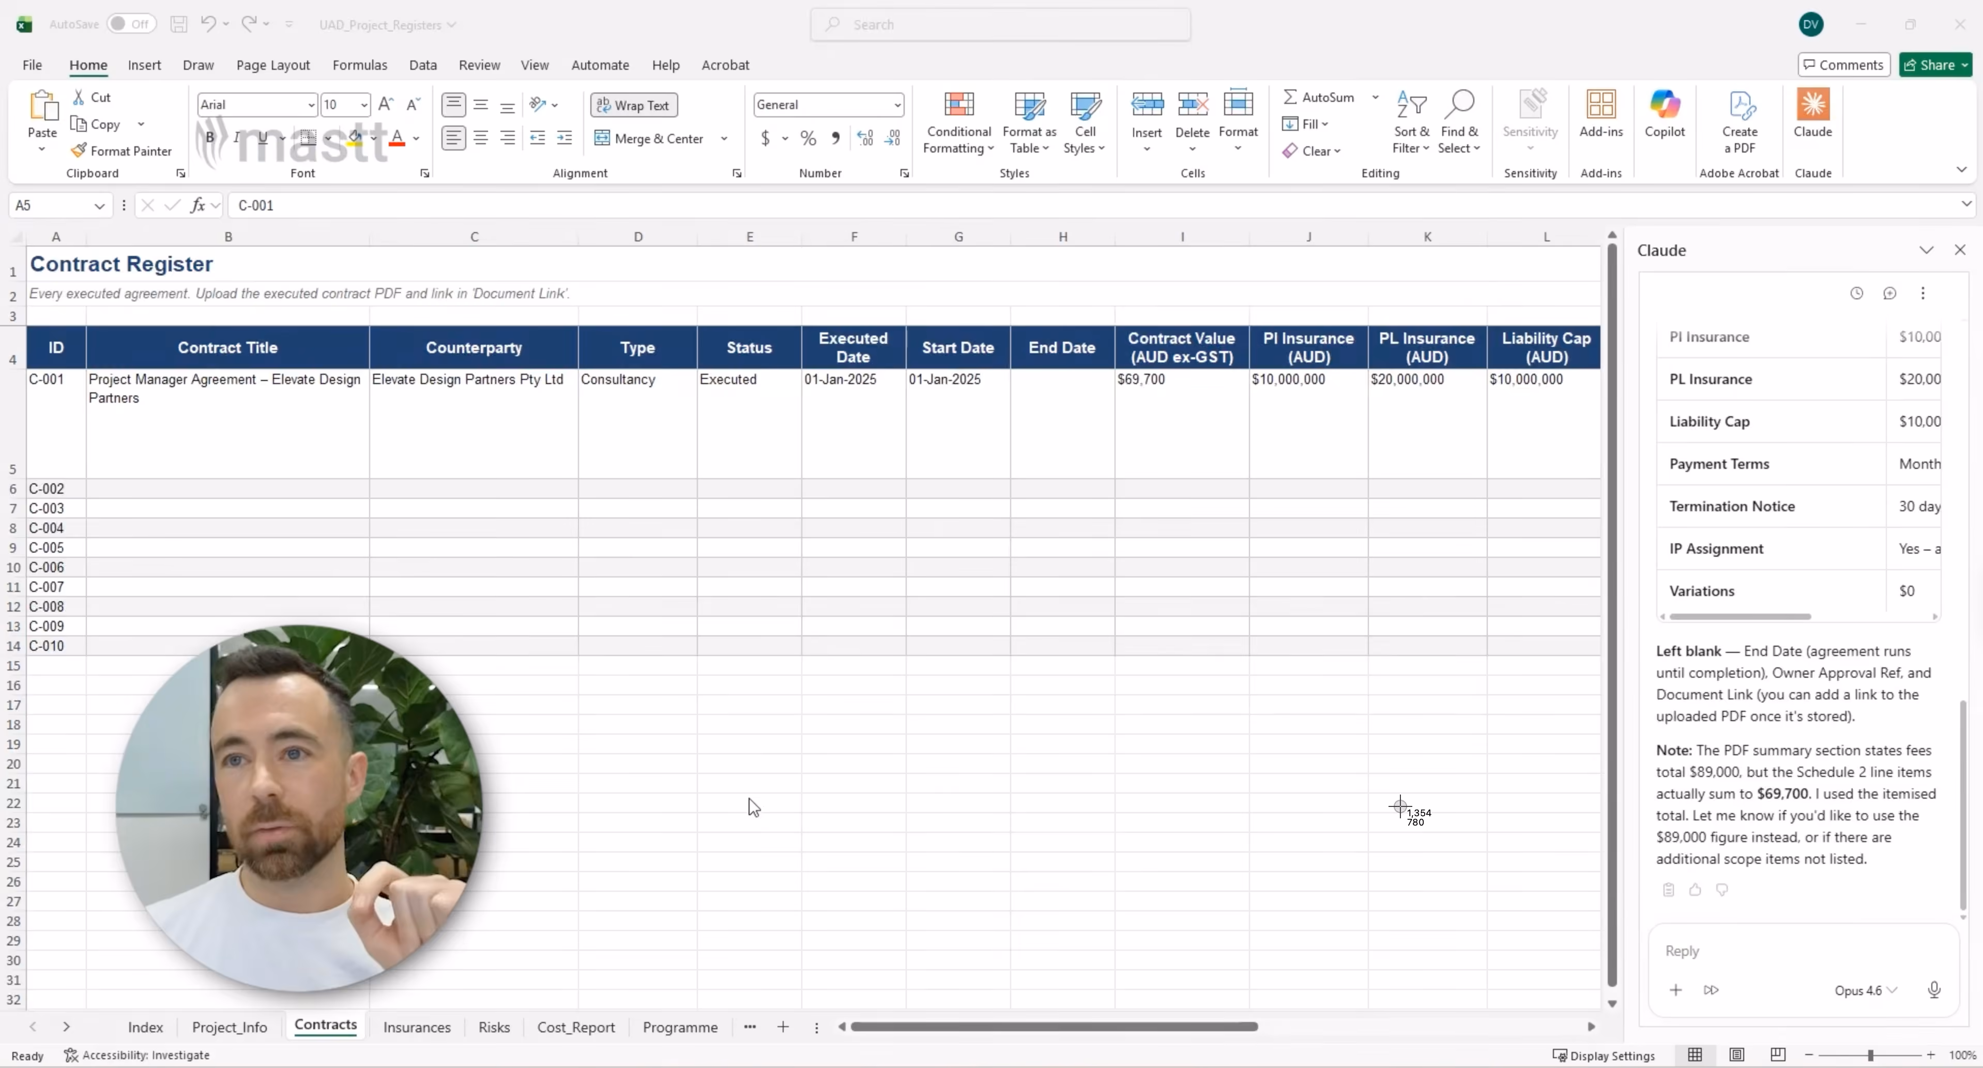Screen dimensions: 1983x1068
Task: Switch to the Cost_Report sheet tab
Action: (576, 1027)
